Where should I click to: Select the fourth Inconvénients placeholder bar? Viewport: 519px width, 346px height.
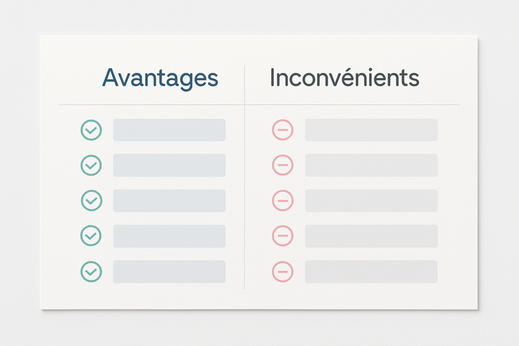pos(371,236)
